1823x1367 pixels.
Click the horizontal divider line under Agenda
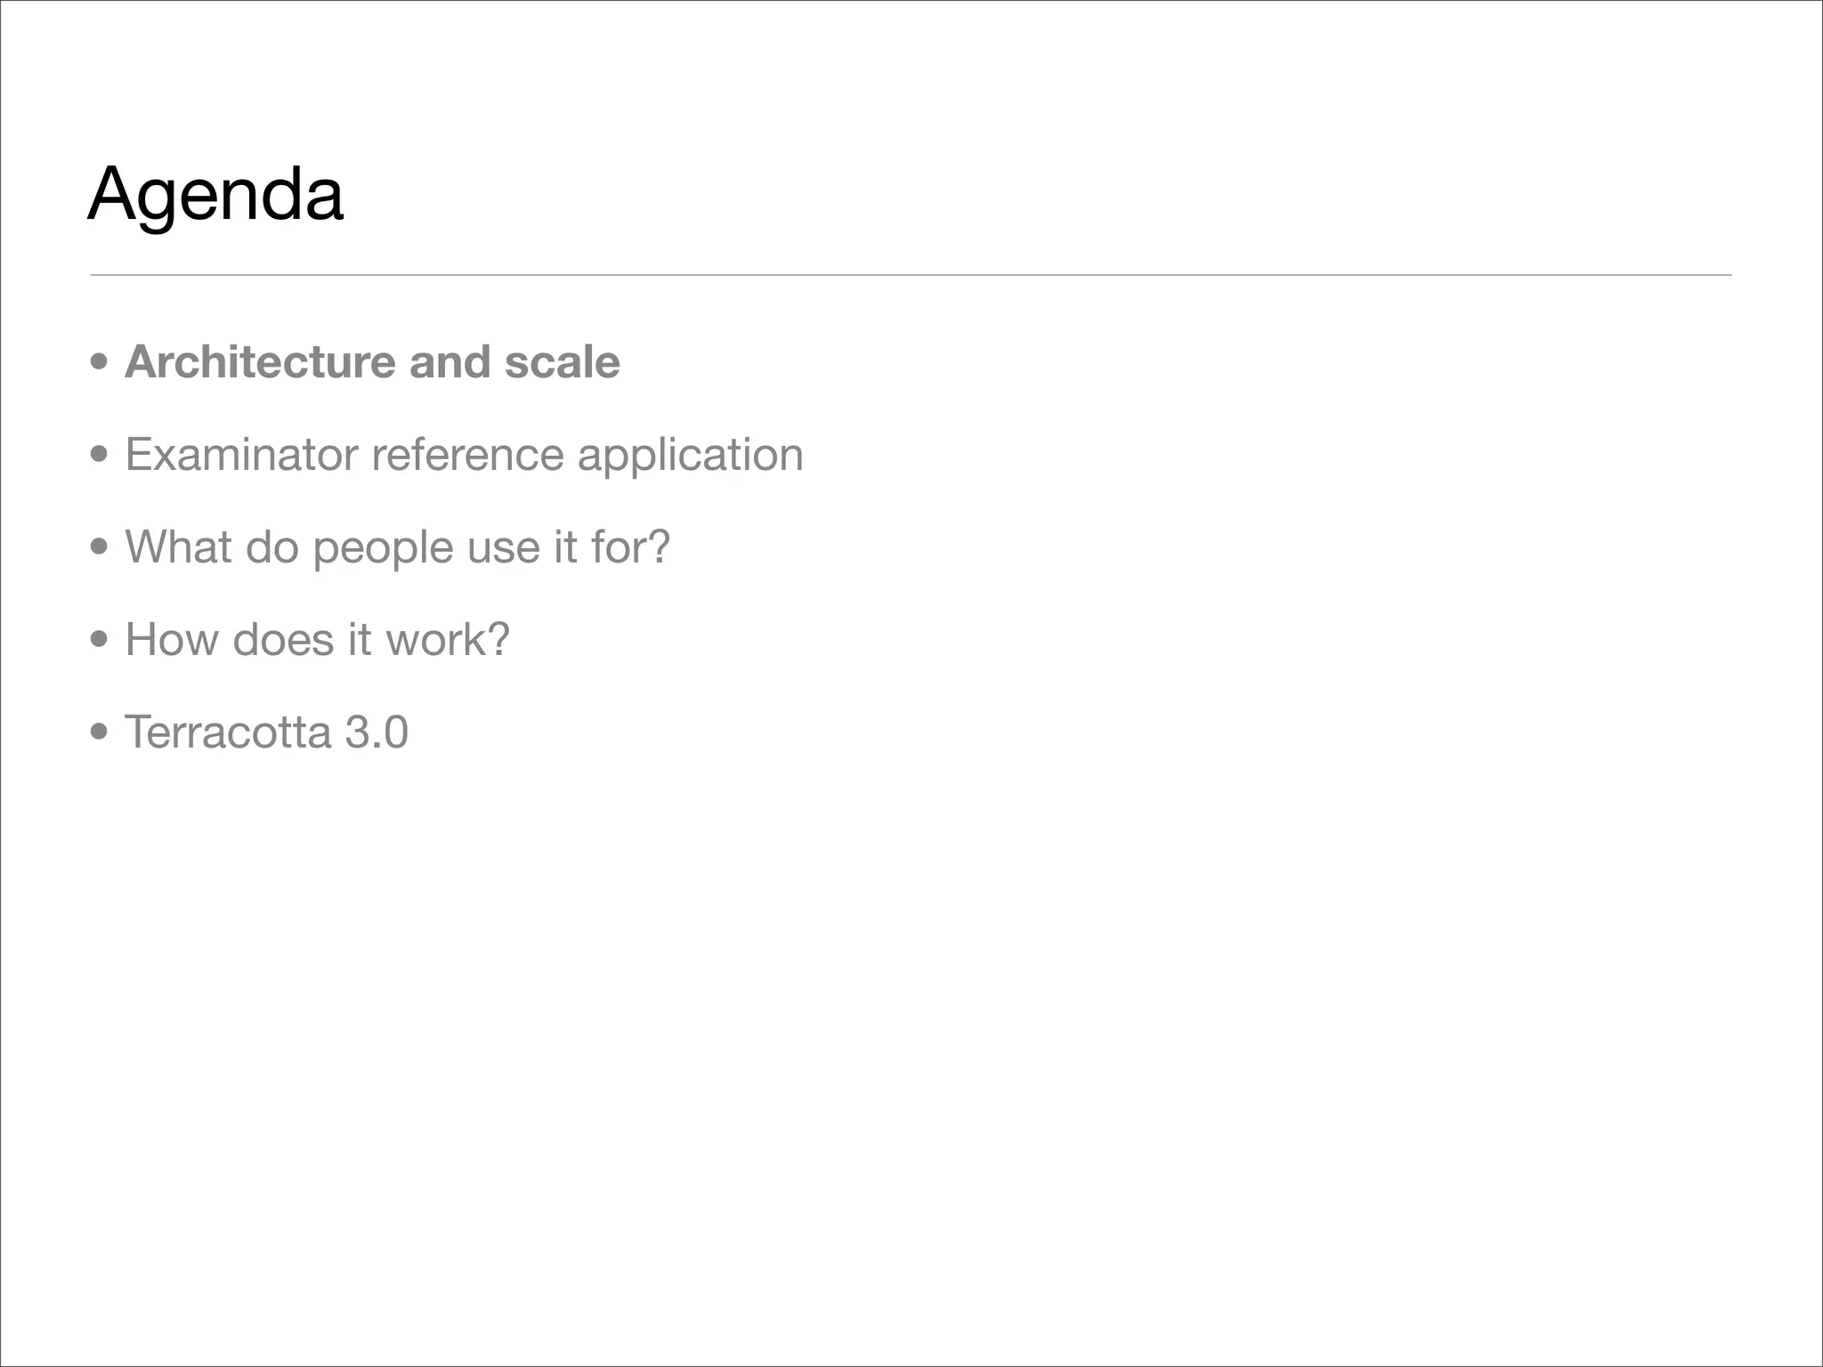pos(911,275)
